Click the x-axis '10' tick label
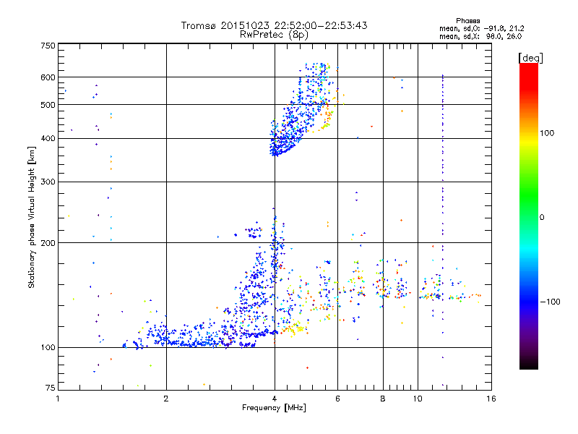 (418, 399)
